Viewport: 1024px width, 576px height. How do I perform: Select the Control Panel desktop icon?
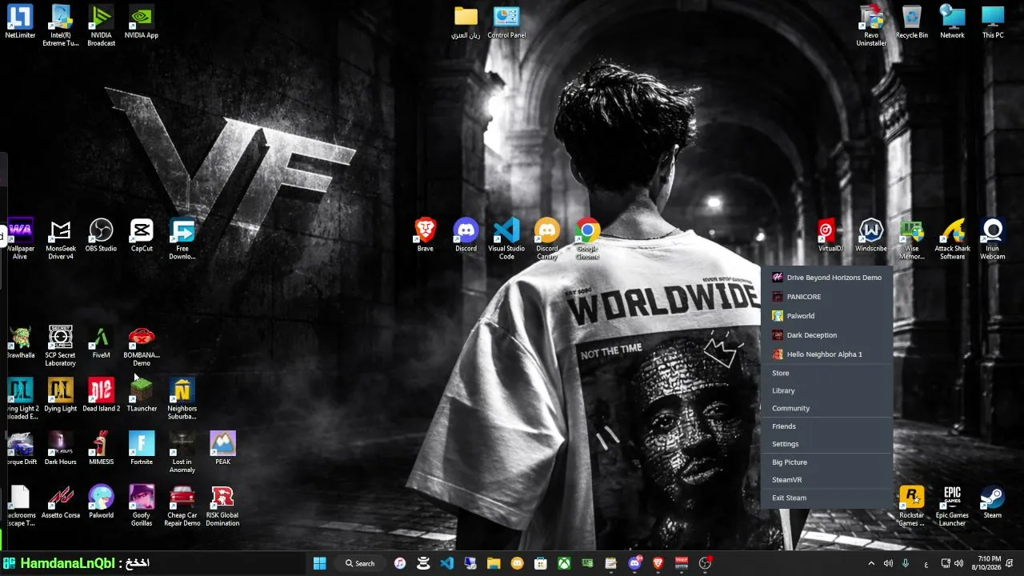(506, 22)
